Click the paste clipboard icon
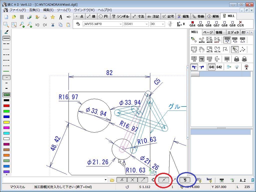 (x=68, y=25)
